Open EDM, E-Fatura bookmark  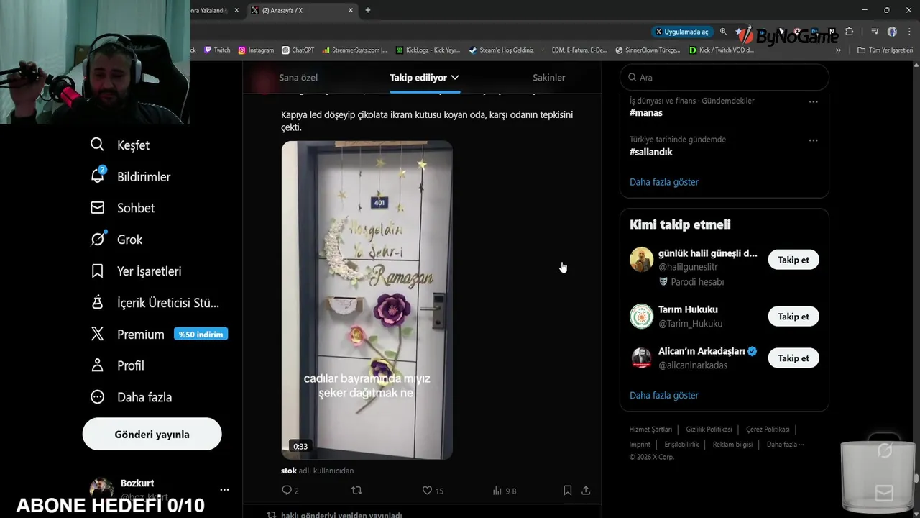tap(574, 50)
